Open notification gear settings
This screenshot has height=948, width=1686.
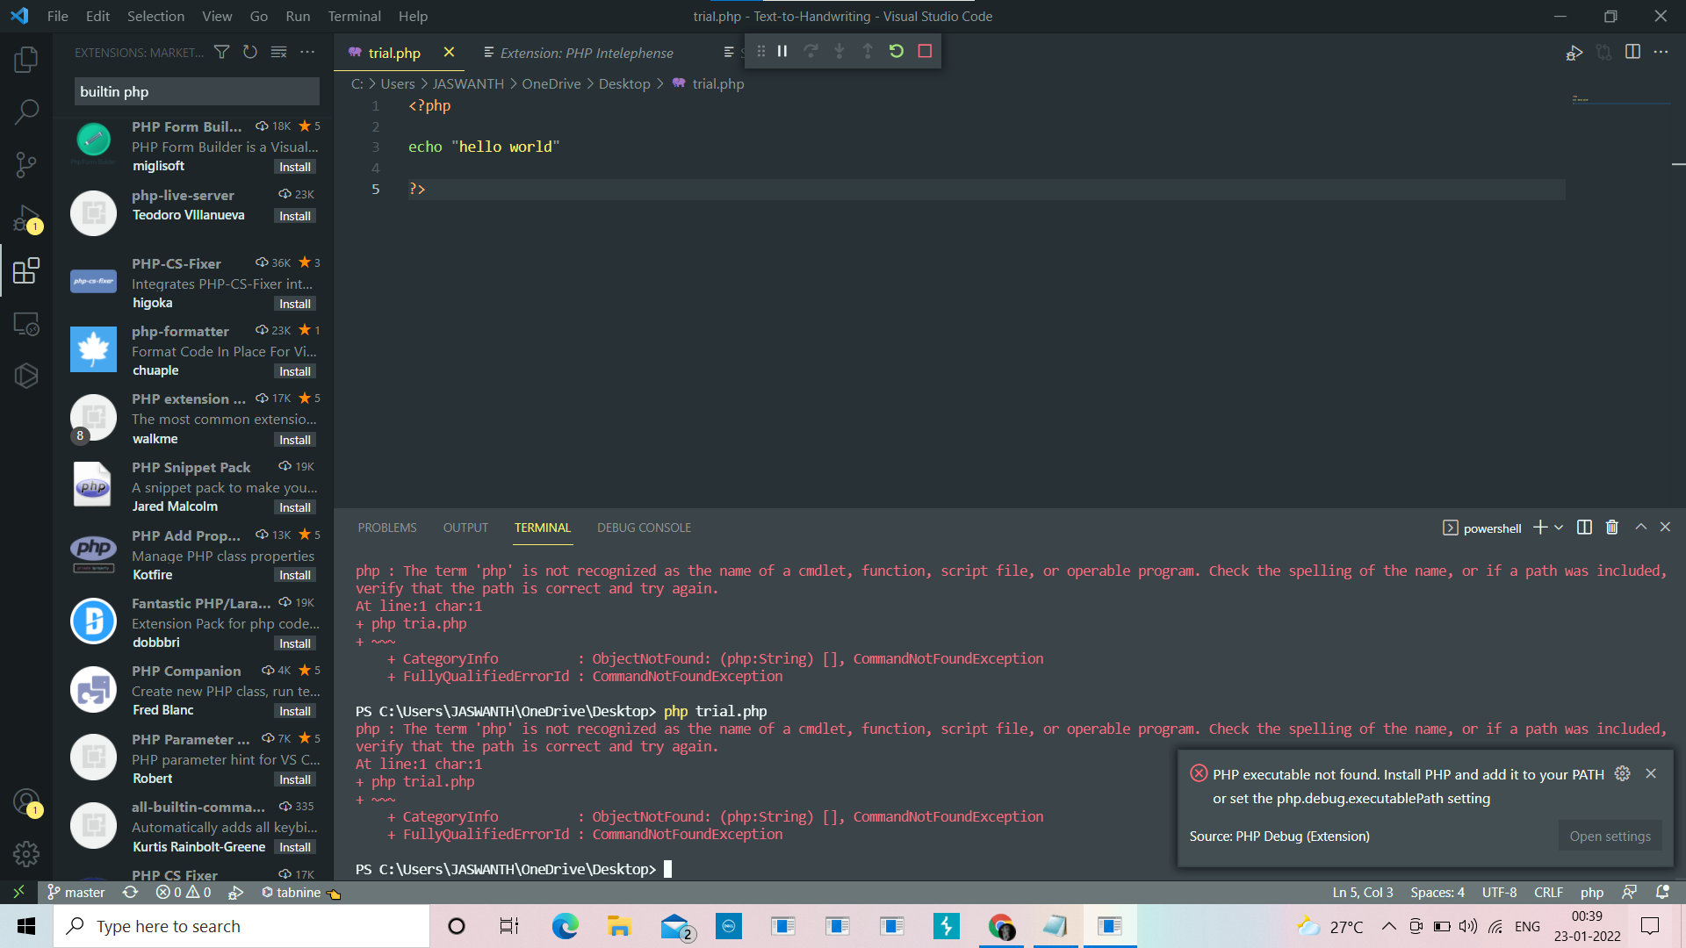point(1623,773)
